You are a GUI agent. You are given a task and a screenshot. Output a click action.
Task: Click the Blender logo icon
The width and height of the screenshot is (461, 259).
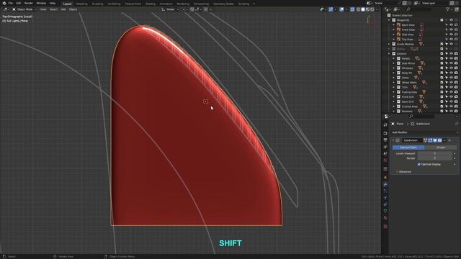tap(4, 3)
